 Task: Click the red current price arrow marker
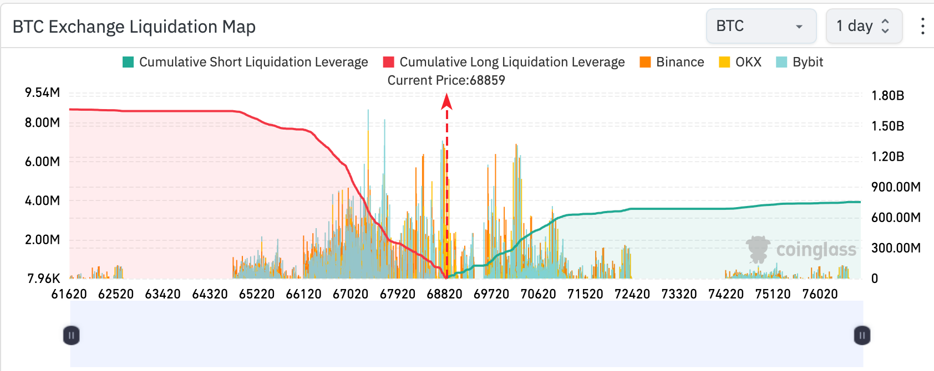tap(446, 102)
